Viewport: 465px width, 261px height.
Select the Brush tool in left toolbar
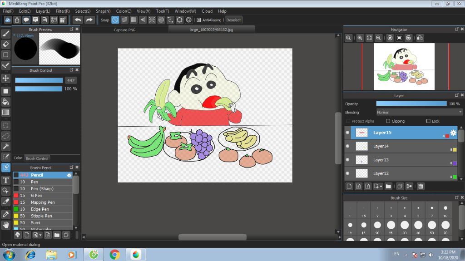tap(5, 34)
